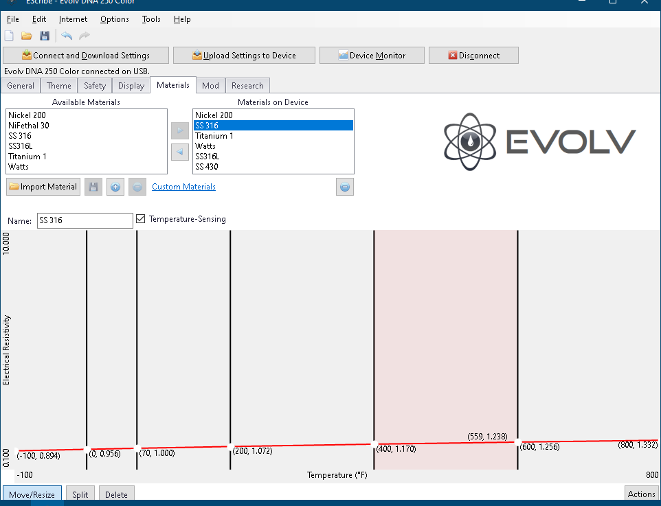The width and height of the screenshot is (661, 506).
Task: Open a settings file with folder icon
Action: 27,36
